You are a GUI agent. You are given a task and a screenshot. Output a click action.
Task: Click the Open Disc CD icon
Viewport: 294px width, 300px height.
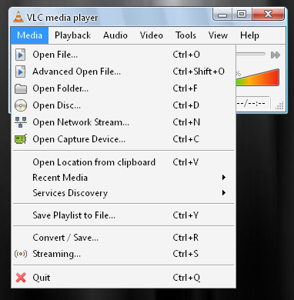[21, 105]
